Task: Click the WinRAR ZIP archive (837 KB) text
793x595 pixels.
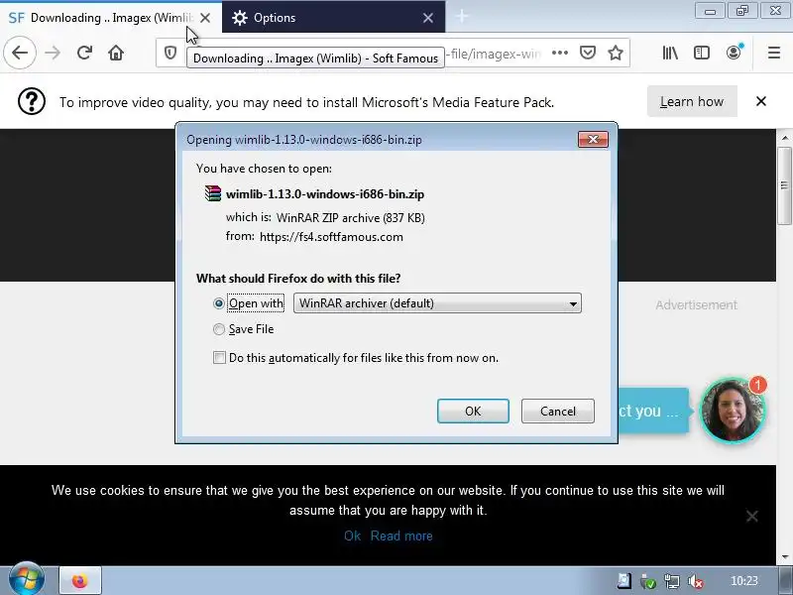Action: coord(351,218)
